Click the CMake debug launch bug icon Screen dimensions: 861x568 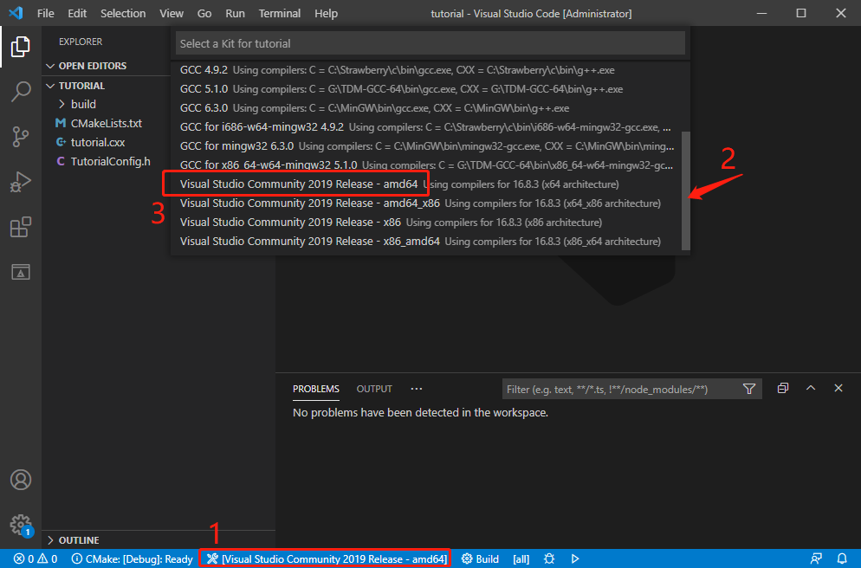coord(548,558)
